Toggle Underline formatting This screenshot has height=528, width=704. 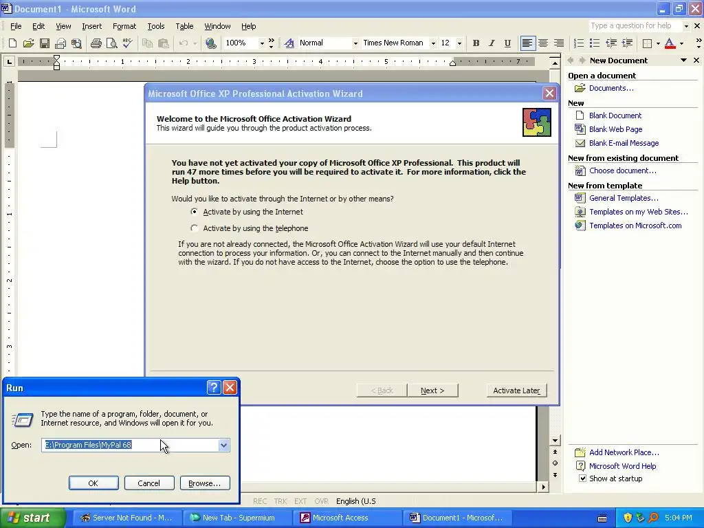pyautogui.click(x=507, y=43)
